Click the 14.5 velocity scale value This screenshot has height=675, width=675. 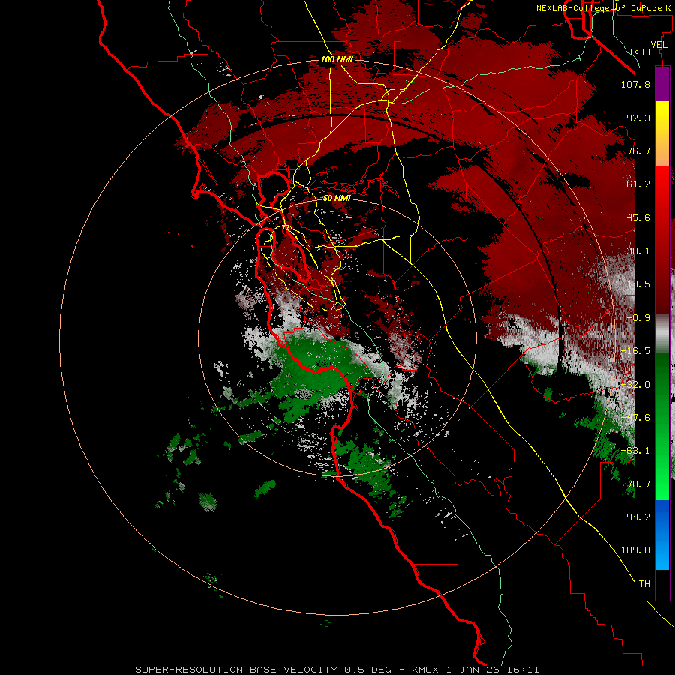pos(638,284)
